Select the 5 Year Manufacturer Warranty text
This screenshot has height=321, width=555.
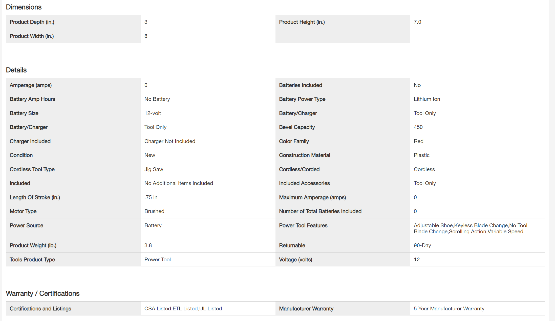tap(449, 309)
